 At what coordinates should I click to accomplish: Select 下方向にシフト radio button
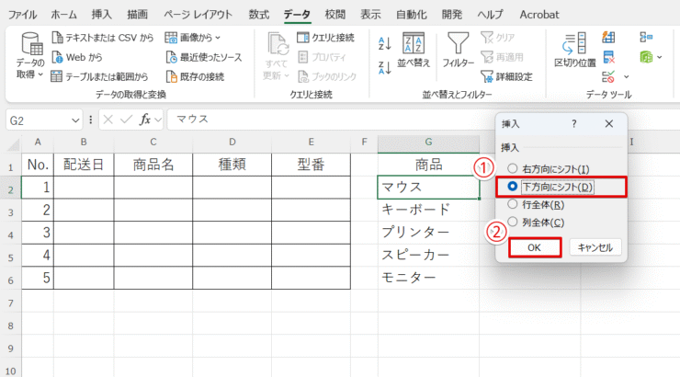click(512, 186)
